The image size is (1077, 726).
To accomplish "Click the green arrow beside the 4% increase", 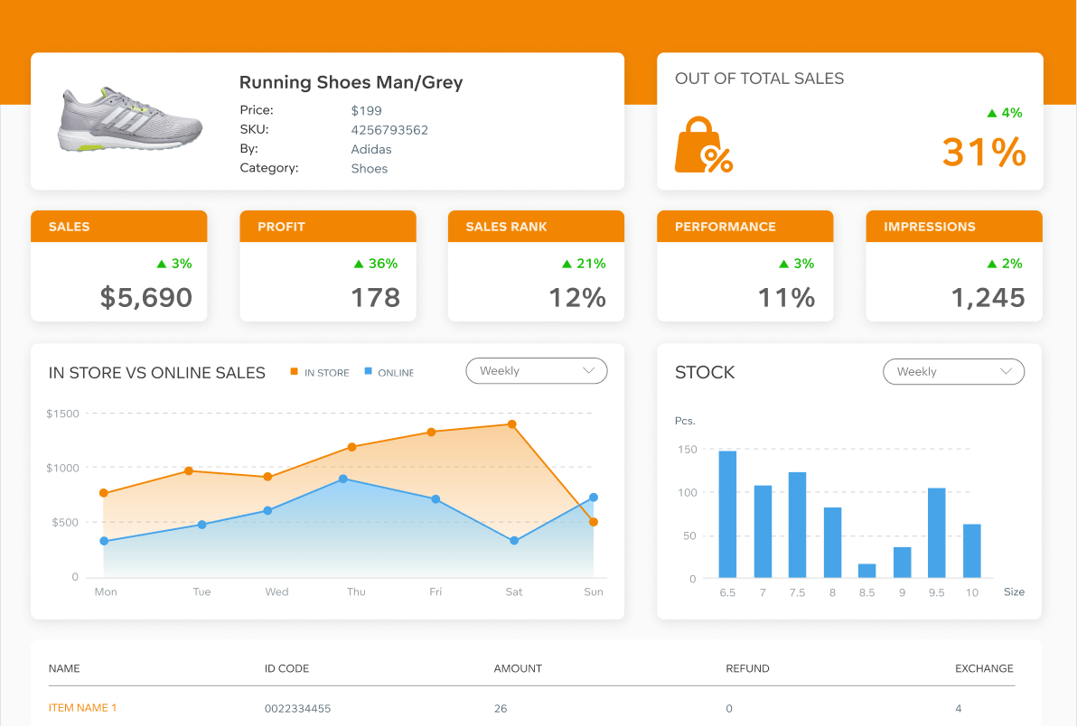I will [992, 113].
